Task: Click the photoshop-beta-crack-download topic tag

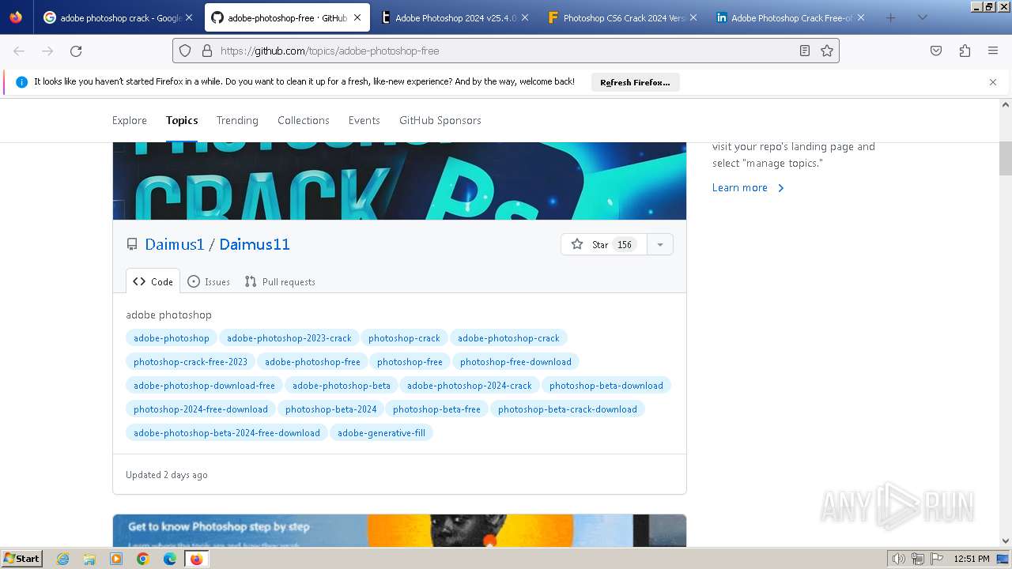Action: coord(568,409)
